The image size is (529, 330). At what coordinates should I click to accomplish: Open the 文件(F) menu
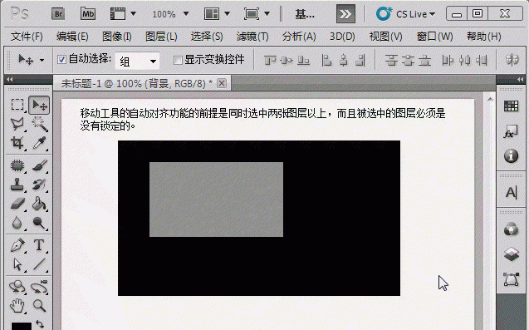[27, 36]
